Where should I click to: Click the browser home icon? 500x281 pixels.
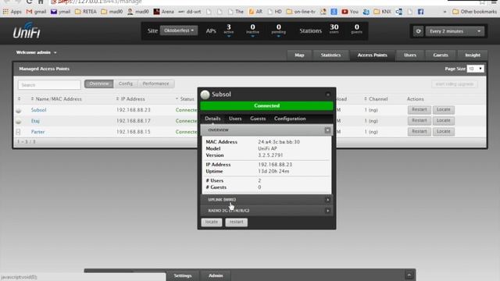click(41, 2)
